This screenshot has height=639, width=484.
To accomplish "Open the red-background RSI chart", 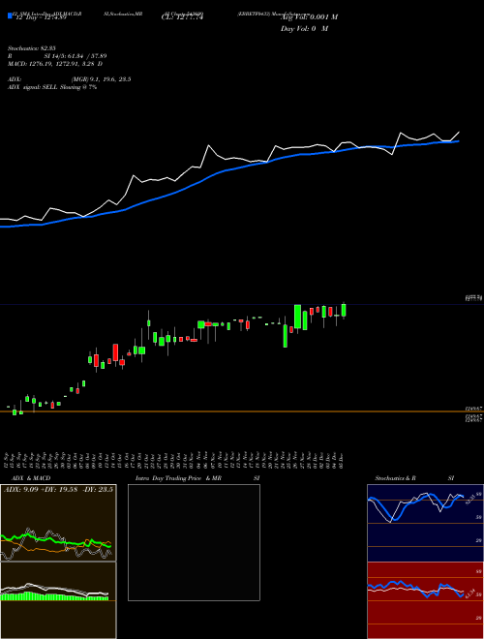I will [425, 600].
